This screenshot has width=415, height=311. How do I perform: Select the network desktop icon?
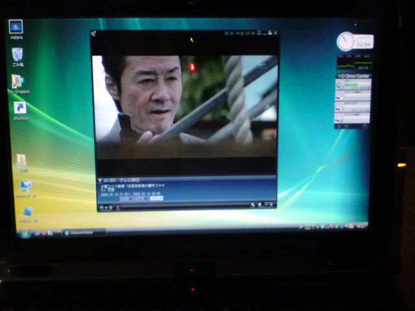tap(26, 189)
